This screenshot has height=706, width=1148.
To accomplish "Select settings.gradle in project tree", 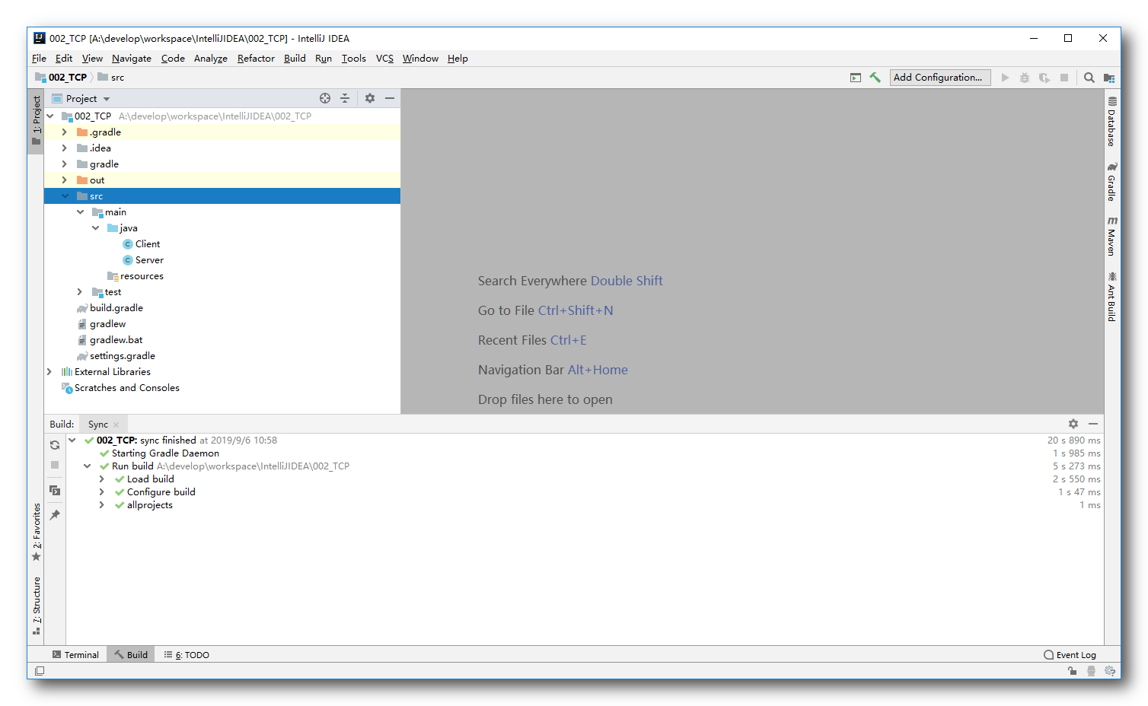I will tap(116, 356).
